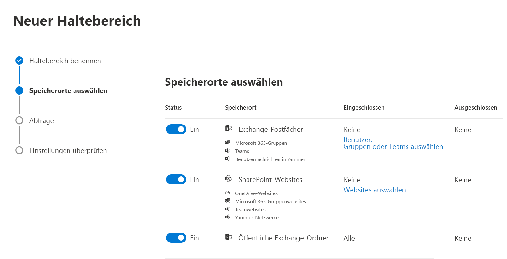Screen dimensions: 507x259
Task: Click the Teams icon under Exchange-Postfächer
Action: coord(228,150)
